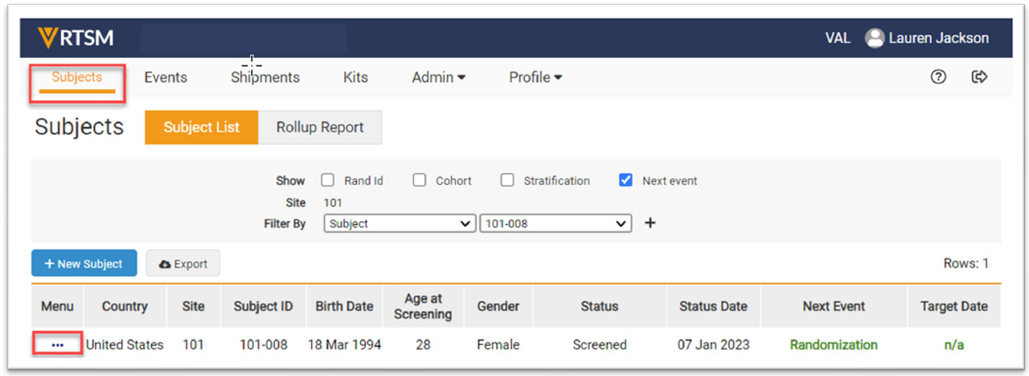Click the Randomization next event link
This screenshot has width=1029, height=376.
(834, 345)
